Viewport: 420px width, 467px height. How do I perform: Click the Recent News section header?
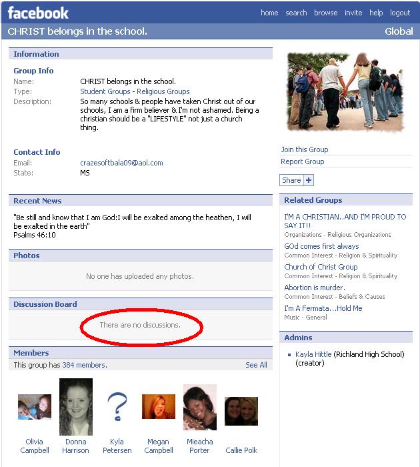pyautogui.click(x=141, y=201)
